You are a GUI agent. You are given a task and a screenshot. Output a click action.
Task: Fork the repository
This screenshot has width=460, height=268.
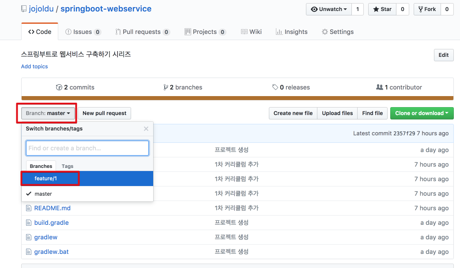(427, 9)
